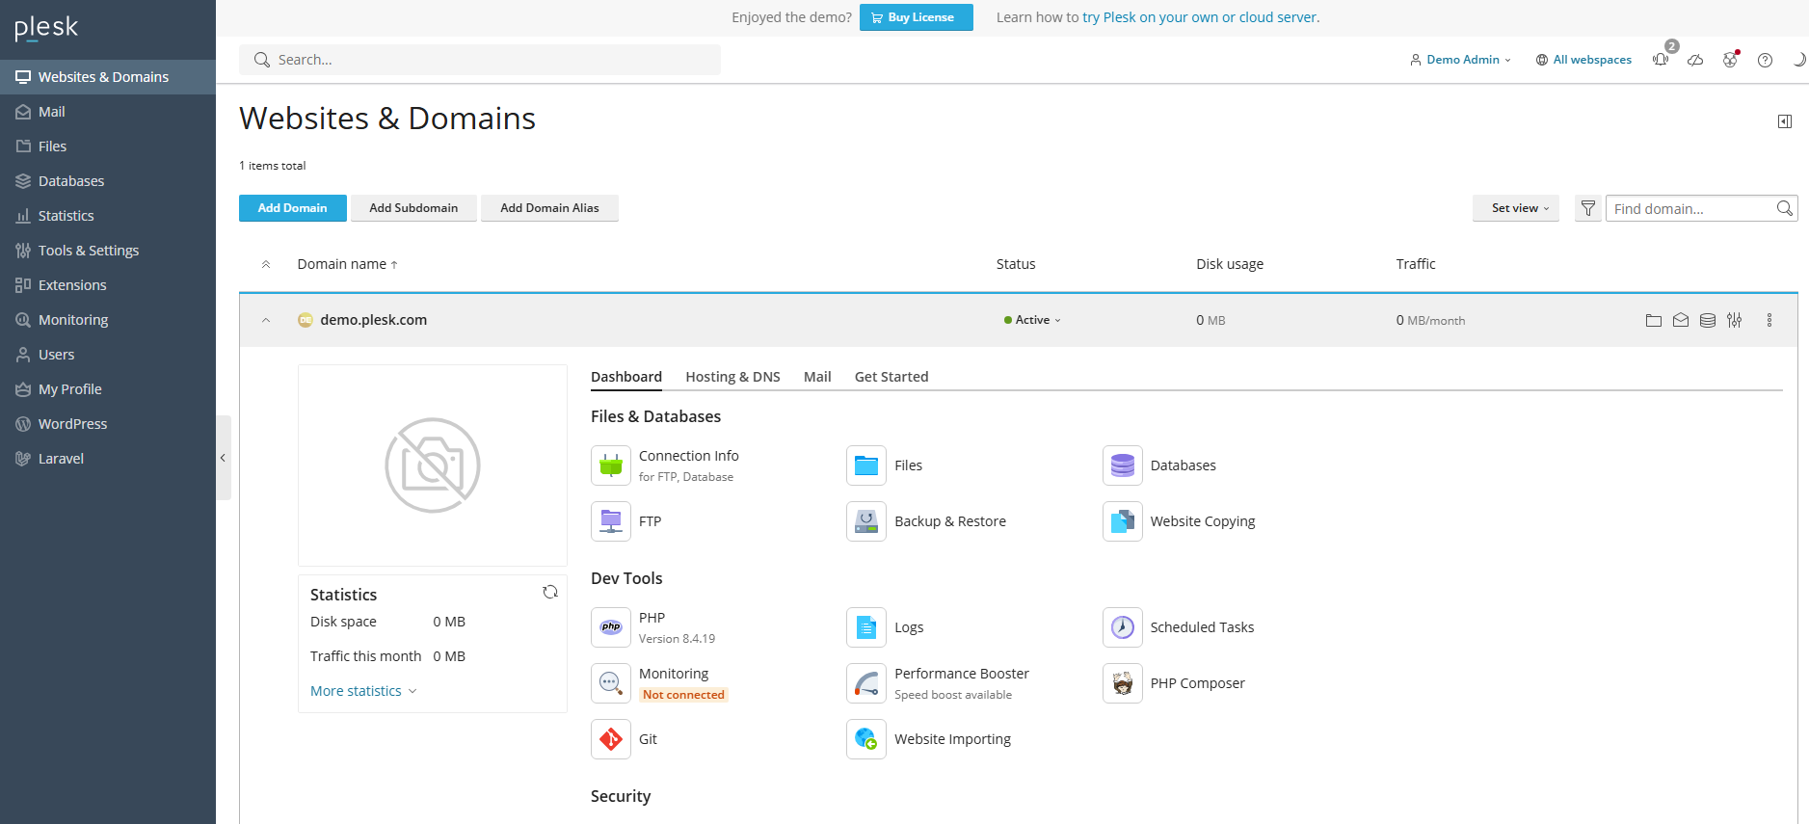Switch to the Hosting & DNS tab
The width and height of the screenshot is (1809, 824).
[x=732, y=377]
